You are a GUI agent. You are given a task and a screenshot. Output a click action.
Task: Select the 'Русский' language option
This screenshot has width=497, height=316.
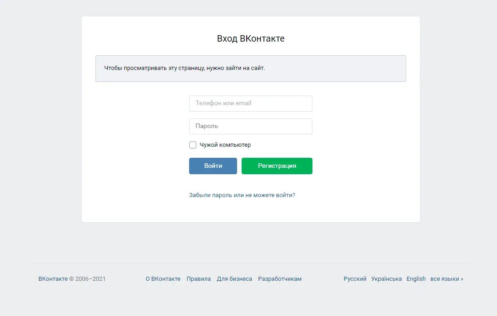pos(355,279)
